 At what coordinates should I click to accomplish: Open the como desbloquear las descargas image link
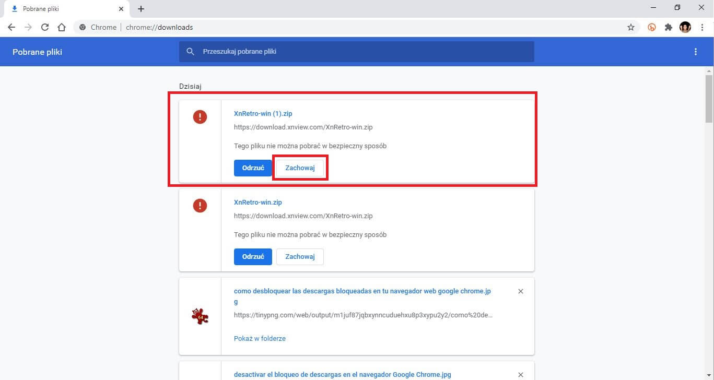pos(362,296)
